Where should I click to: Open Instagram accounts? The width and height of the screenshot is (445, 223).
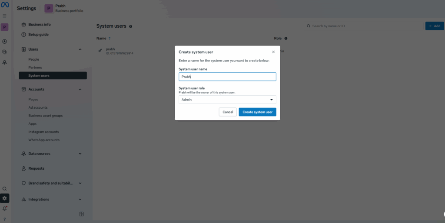click(x=43, y=132)
